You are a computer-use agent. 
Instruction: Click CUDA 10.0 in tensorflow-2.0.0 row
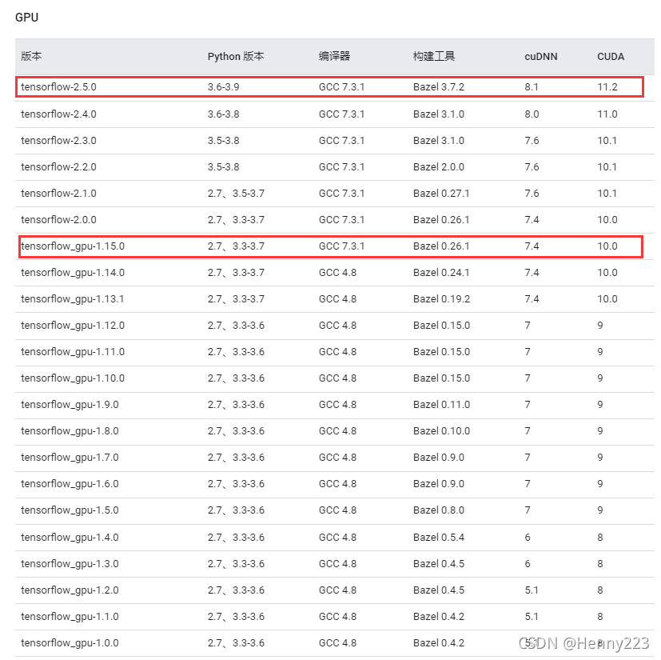607,220
